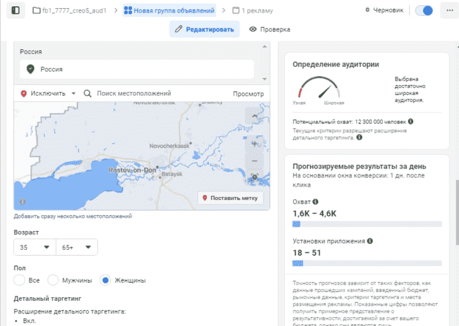Open the 1 рекламу breadcrumb
The width and height of the screenshot is (459, 326).
[253, 11]
